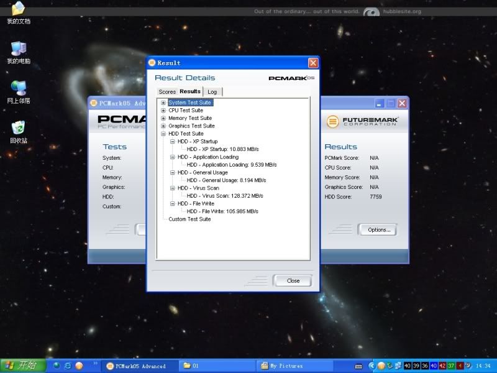The height and width of the screenshot is (373, 497).
Task: Click the keyboard language icon in the system tray
Action: [358, 366]
